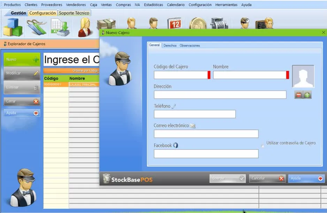Click the Facebook icon beside the Facebook label
Viewport: 327px width, 213px height.
(176, 145)
